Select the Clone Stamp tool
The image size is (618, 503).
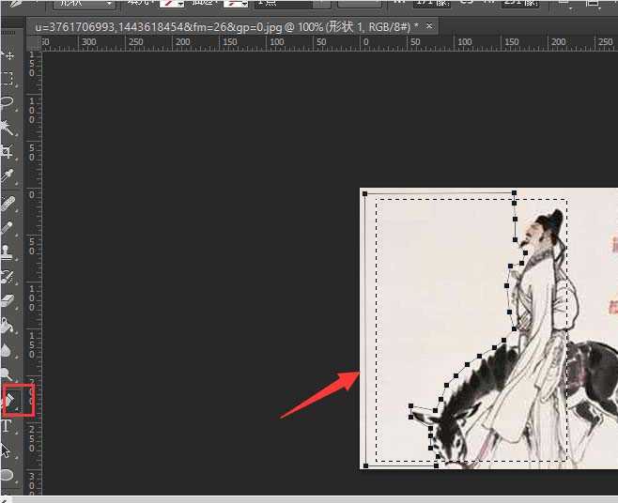[8, 252]
